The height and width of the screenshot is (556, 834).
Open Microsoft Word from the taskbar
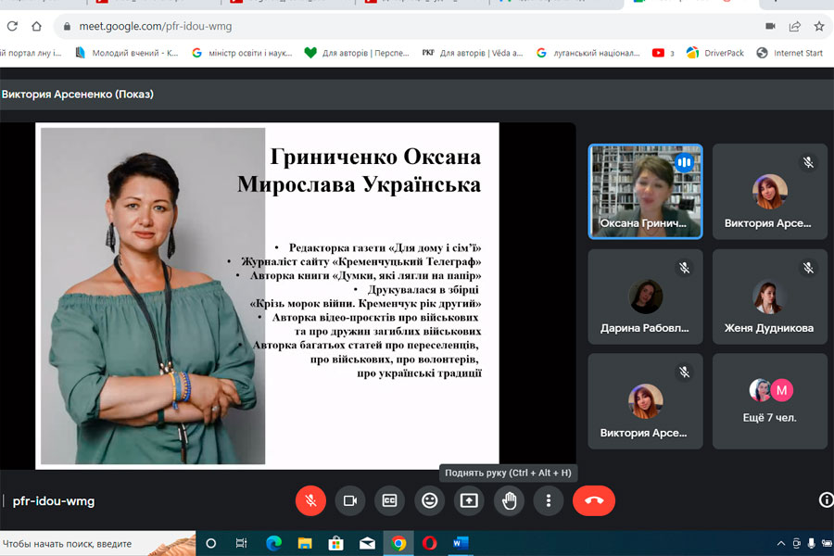(x=461, y=543)
